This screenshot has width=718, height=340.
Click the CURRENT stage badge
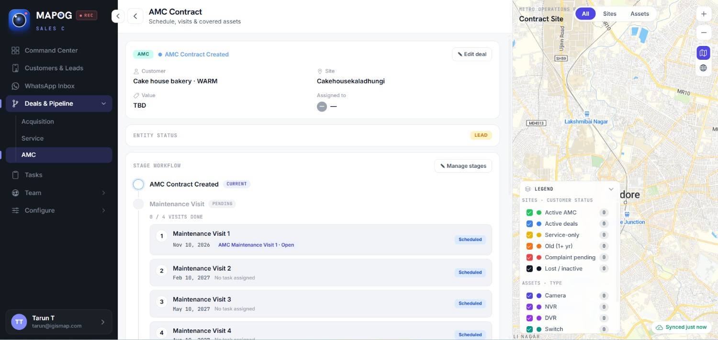[236, 184]
